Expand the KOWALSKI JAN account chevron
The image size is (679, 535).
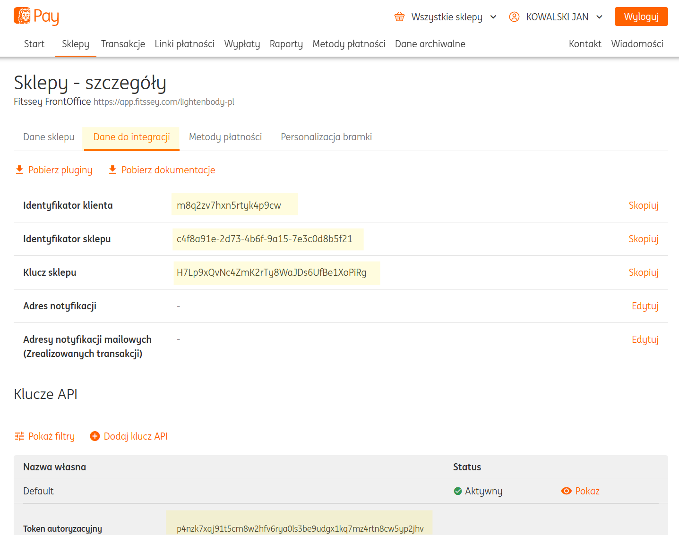(x=599, y=17)
